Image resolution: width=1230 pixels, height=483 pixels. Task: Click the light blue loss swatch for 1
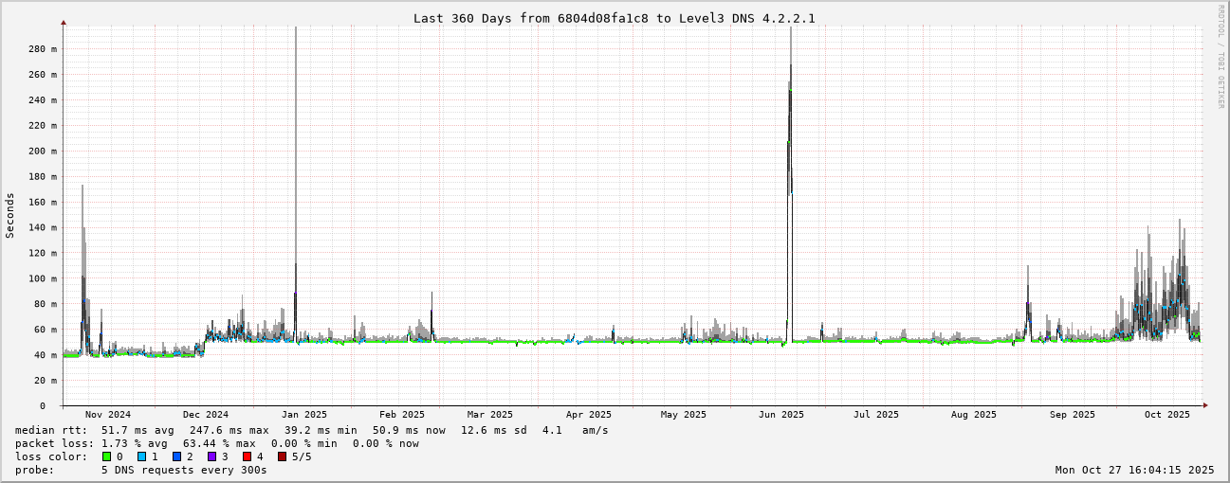pyautogui.click(x=141, y=456)
